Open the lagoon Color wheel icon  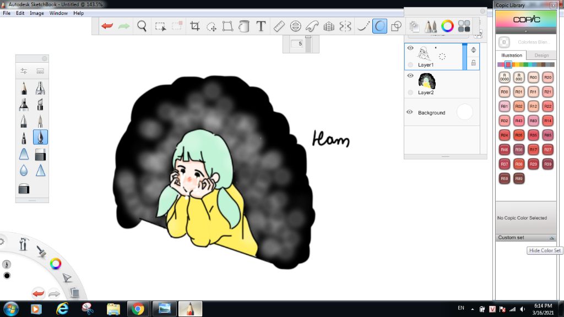(56, 264)
